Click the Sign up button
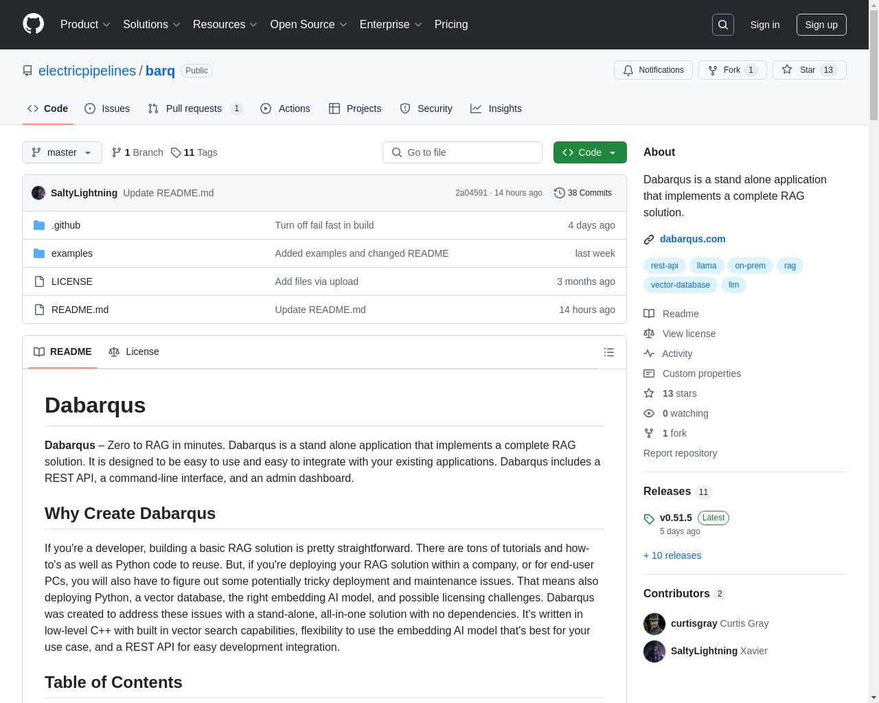Screen dimensions: 879x703 click(821, 25)
